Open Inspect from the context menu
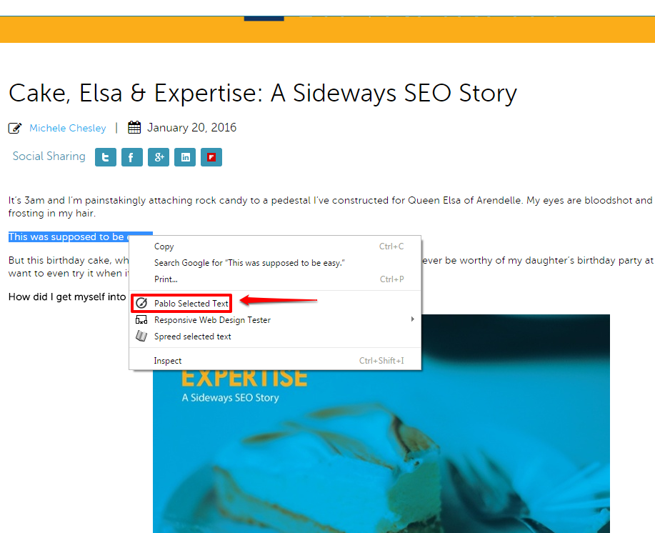 [x=168, y=361]
